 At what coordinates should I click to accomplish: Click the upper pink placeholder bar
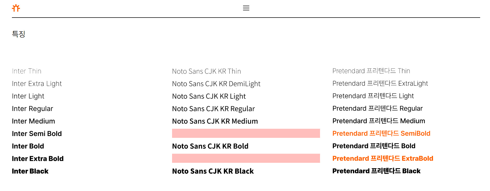pos(246,133)
